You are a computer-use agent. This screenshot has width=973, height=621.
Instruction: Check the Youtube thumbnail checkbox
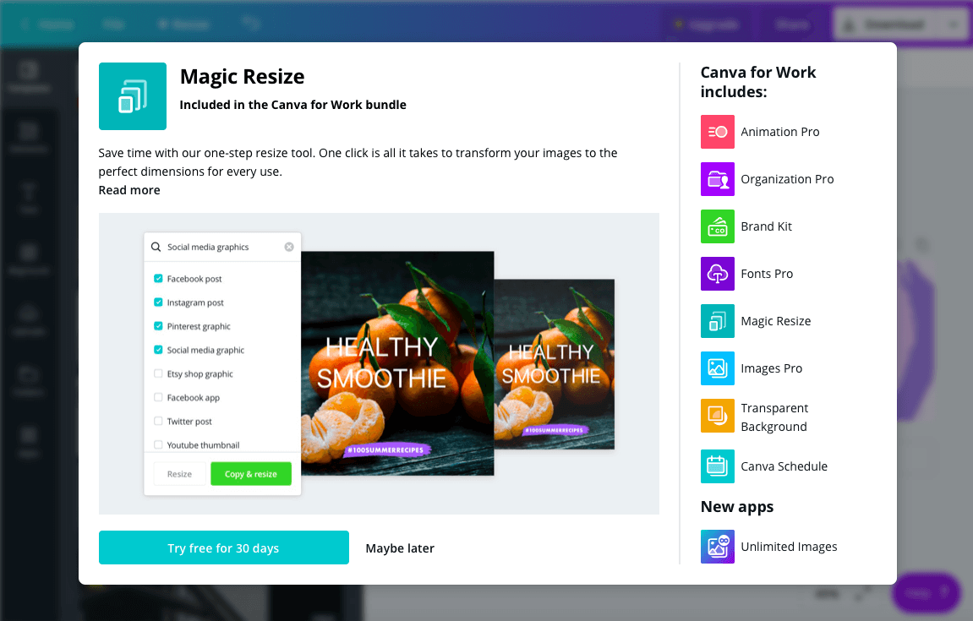click(x=158, y=444)
